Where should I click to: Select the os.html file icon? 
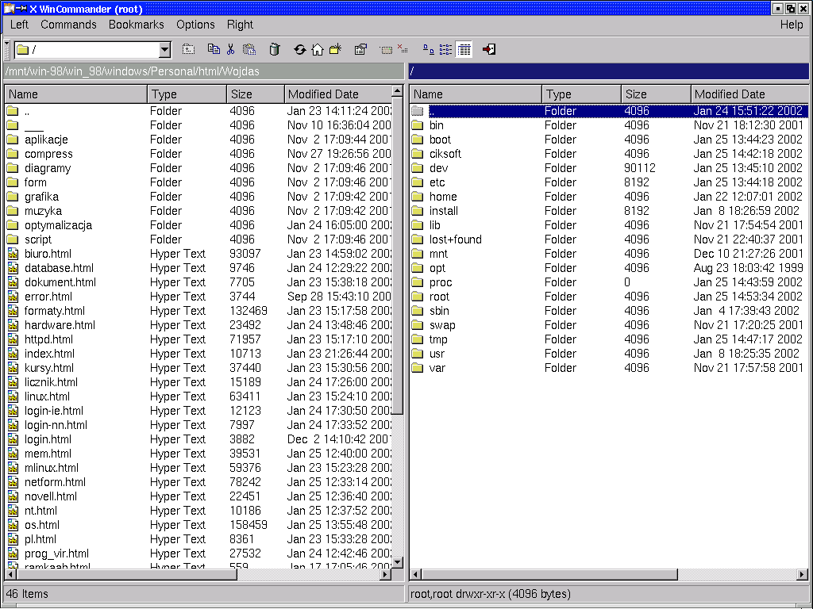point(13,525)
